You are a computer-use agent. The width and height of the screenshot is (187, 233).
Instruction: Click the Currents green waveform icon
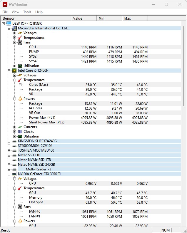(20, 127)
